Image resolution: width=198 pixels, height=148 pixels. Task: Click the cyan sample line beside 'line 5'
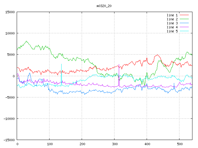click(184, 31)
